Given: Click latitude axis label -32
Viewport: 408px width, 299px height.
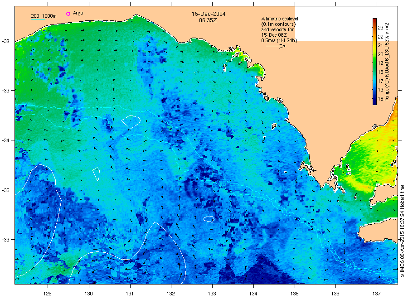Looking at the screenshot, I should coord(5,41).
